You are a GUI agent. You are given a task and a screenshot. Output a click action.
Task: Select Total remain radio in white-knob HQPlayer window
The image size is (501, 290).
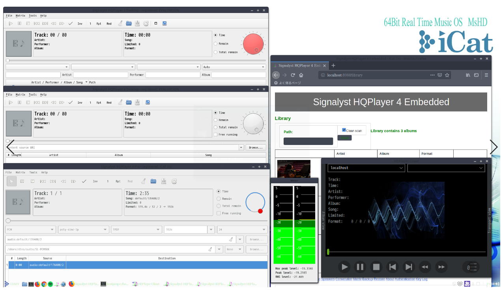click(215, 127)
